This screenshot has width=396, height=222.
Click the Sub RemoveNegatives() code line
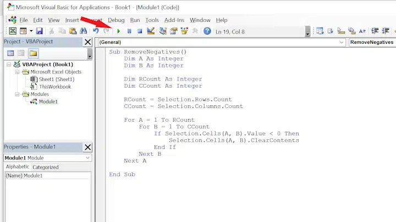[148, 52]
